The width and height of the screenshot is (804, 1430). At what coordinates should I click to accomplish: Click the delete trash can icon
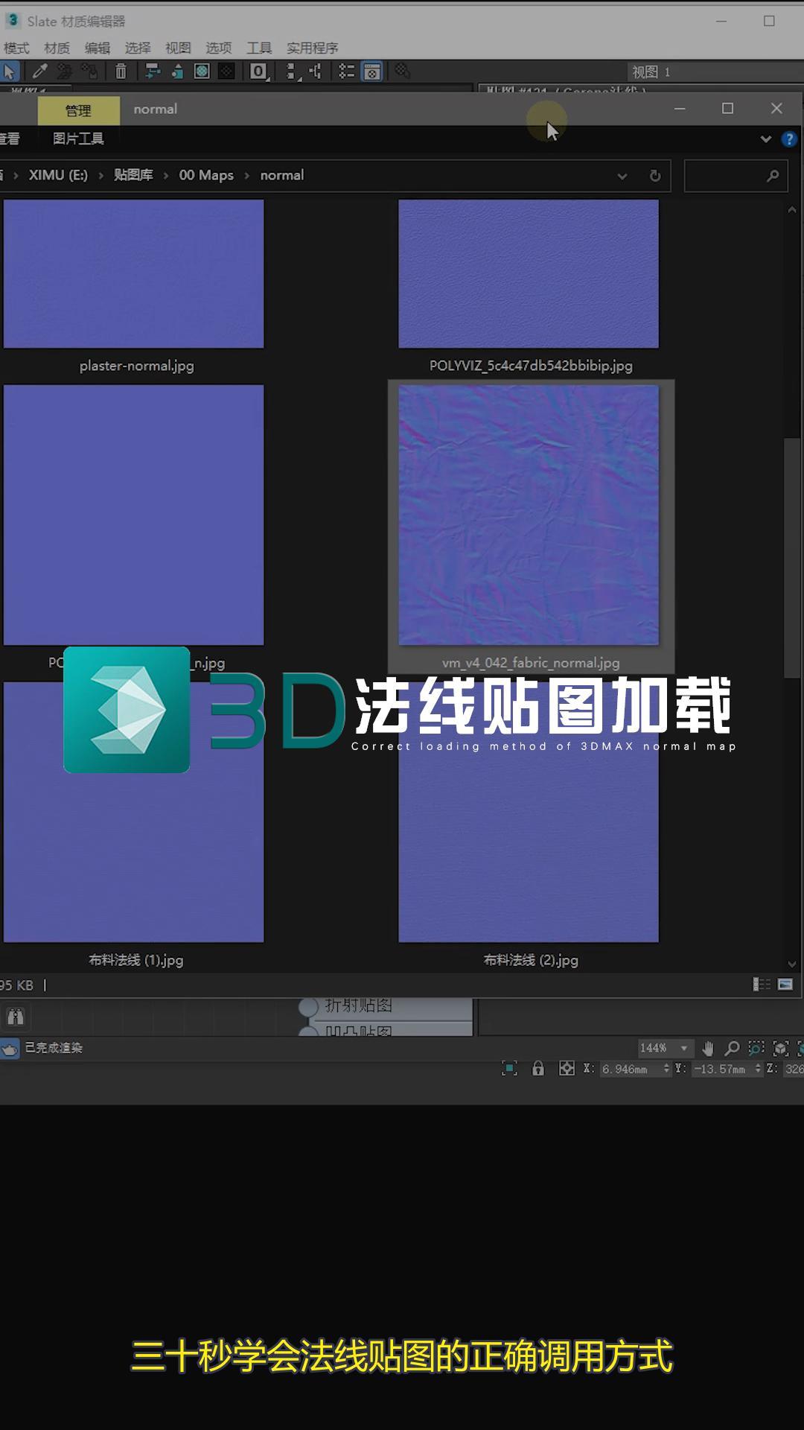click(121, 71)
